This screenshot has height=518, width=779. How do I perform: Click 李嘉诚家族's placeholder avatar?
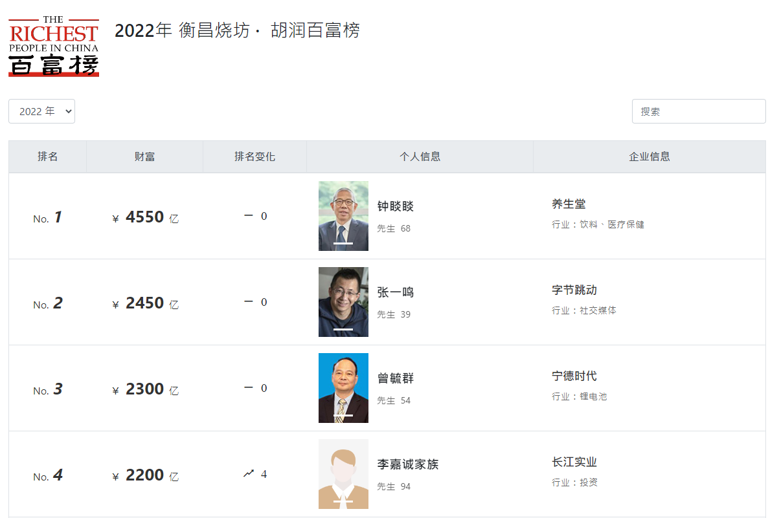pos(343,474)
